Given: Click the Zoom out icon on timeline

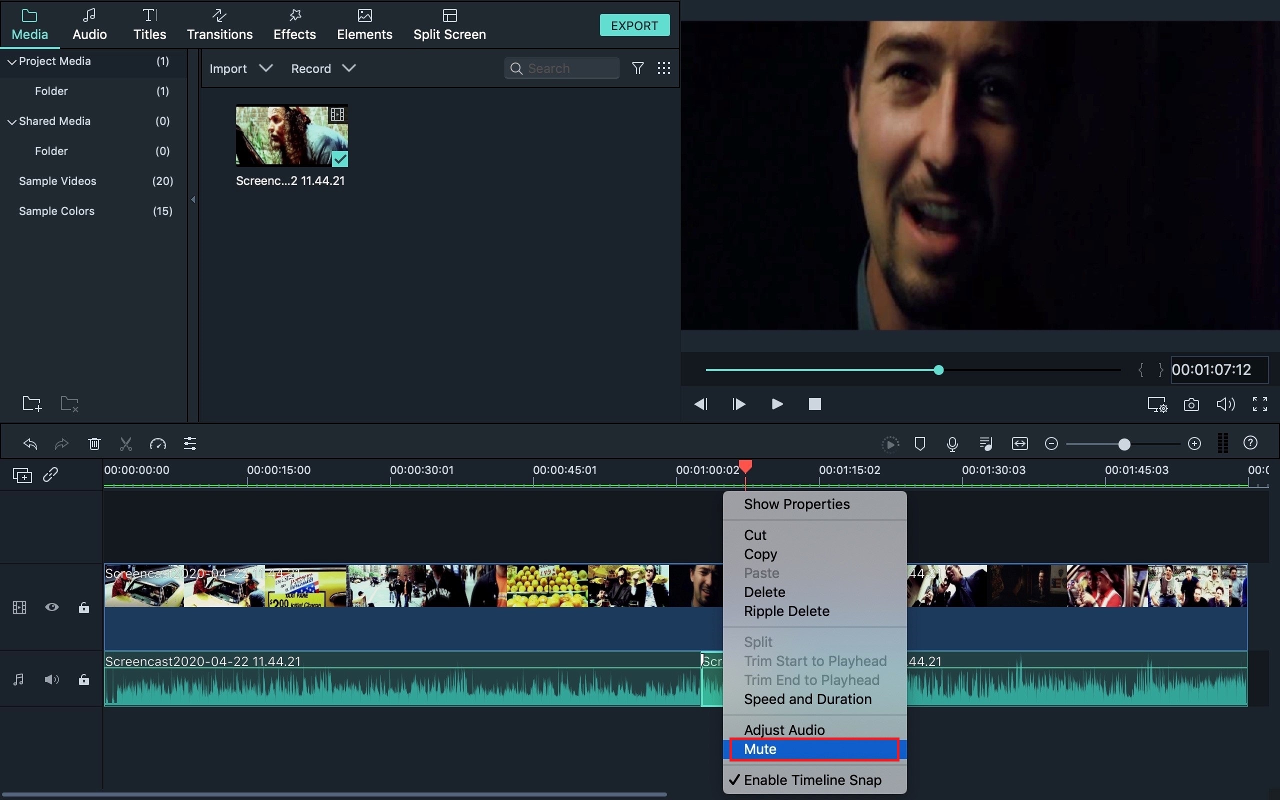Looking at the screenshot, I should tap(1052, 444).
